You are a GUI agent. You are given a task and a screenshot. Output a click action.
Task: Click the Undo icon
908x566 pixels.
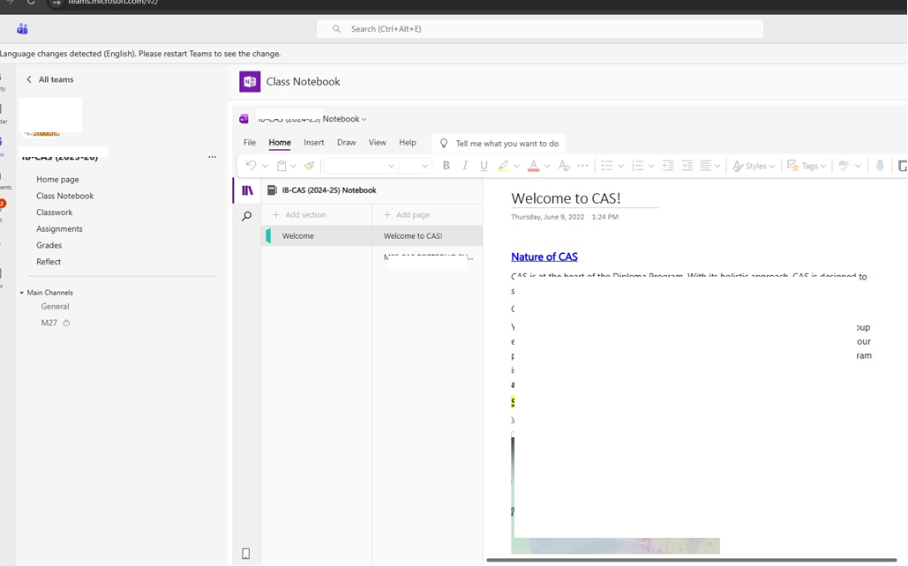point(251,166)
